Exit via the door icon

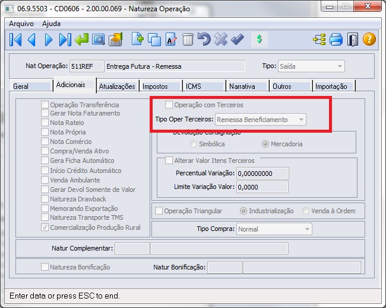(x=353, y=40)
